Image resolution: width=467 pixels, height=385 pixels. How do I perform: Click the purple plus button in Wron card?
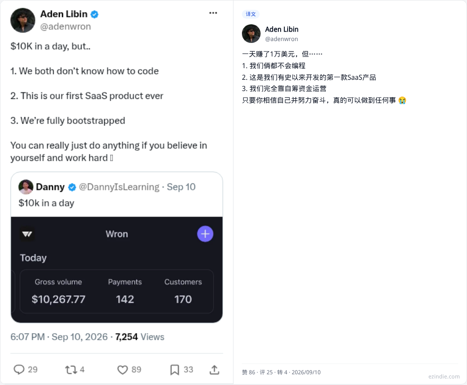pos(205,234)
